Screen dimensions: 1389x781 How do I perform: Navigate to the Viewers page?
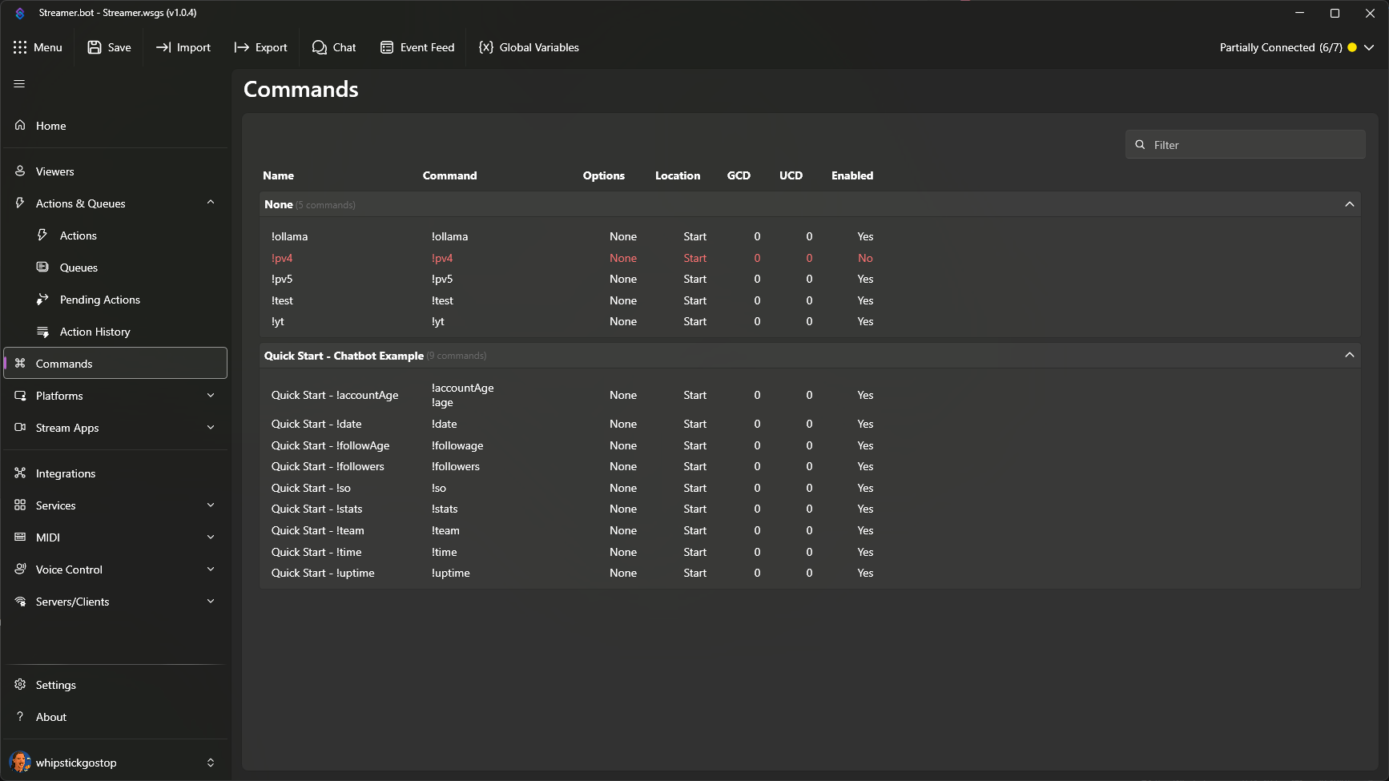click(55, 171)
